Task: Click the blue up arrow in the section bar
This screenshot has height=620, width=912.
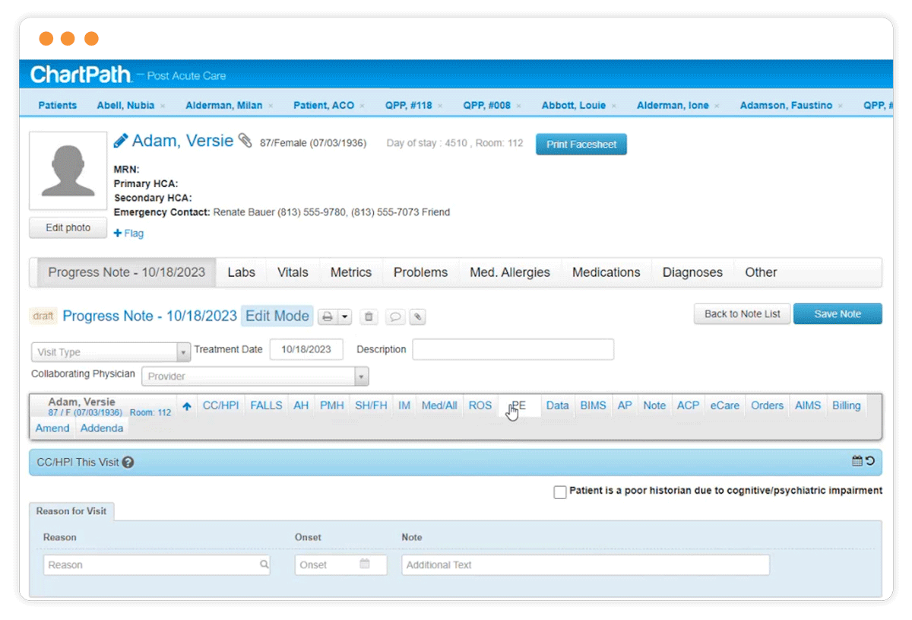Action: pos(187,406)
